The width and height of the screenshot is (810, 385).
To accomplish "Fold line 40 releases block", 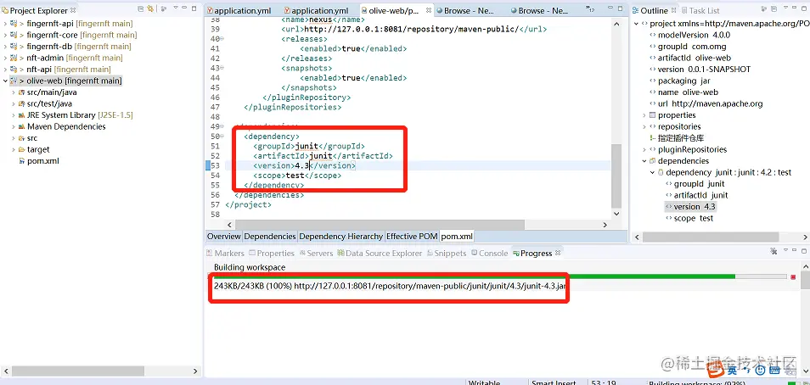I will [222, 39].
